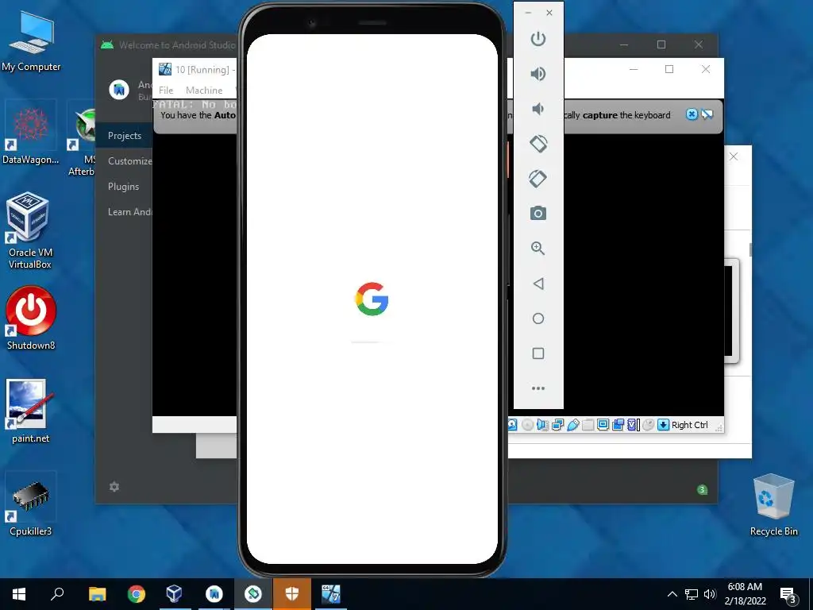Select the paint.net desktop shortcut

31,411
